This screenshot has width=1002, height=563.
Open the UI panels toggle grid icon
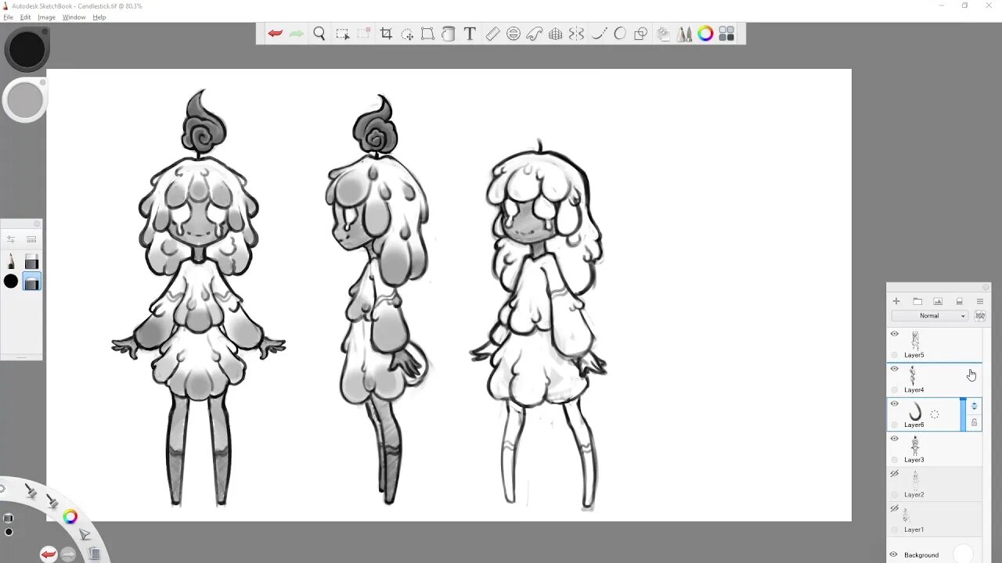(726, 34)
